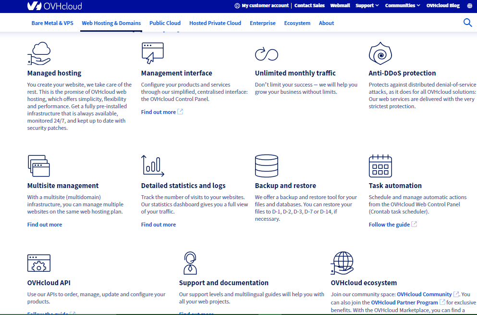
Task: Click the Contact Sales link
Action: 309,5
